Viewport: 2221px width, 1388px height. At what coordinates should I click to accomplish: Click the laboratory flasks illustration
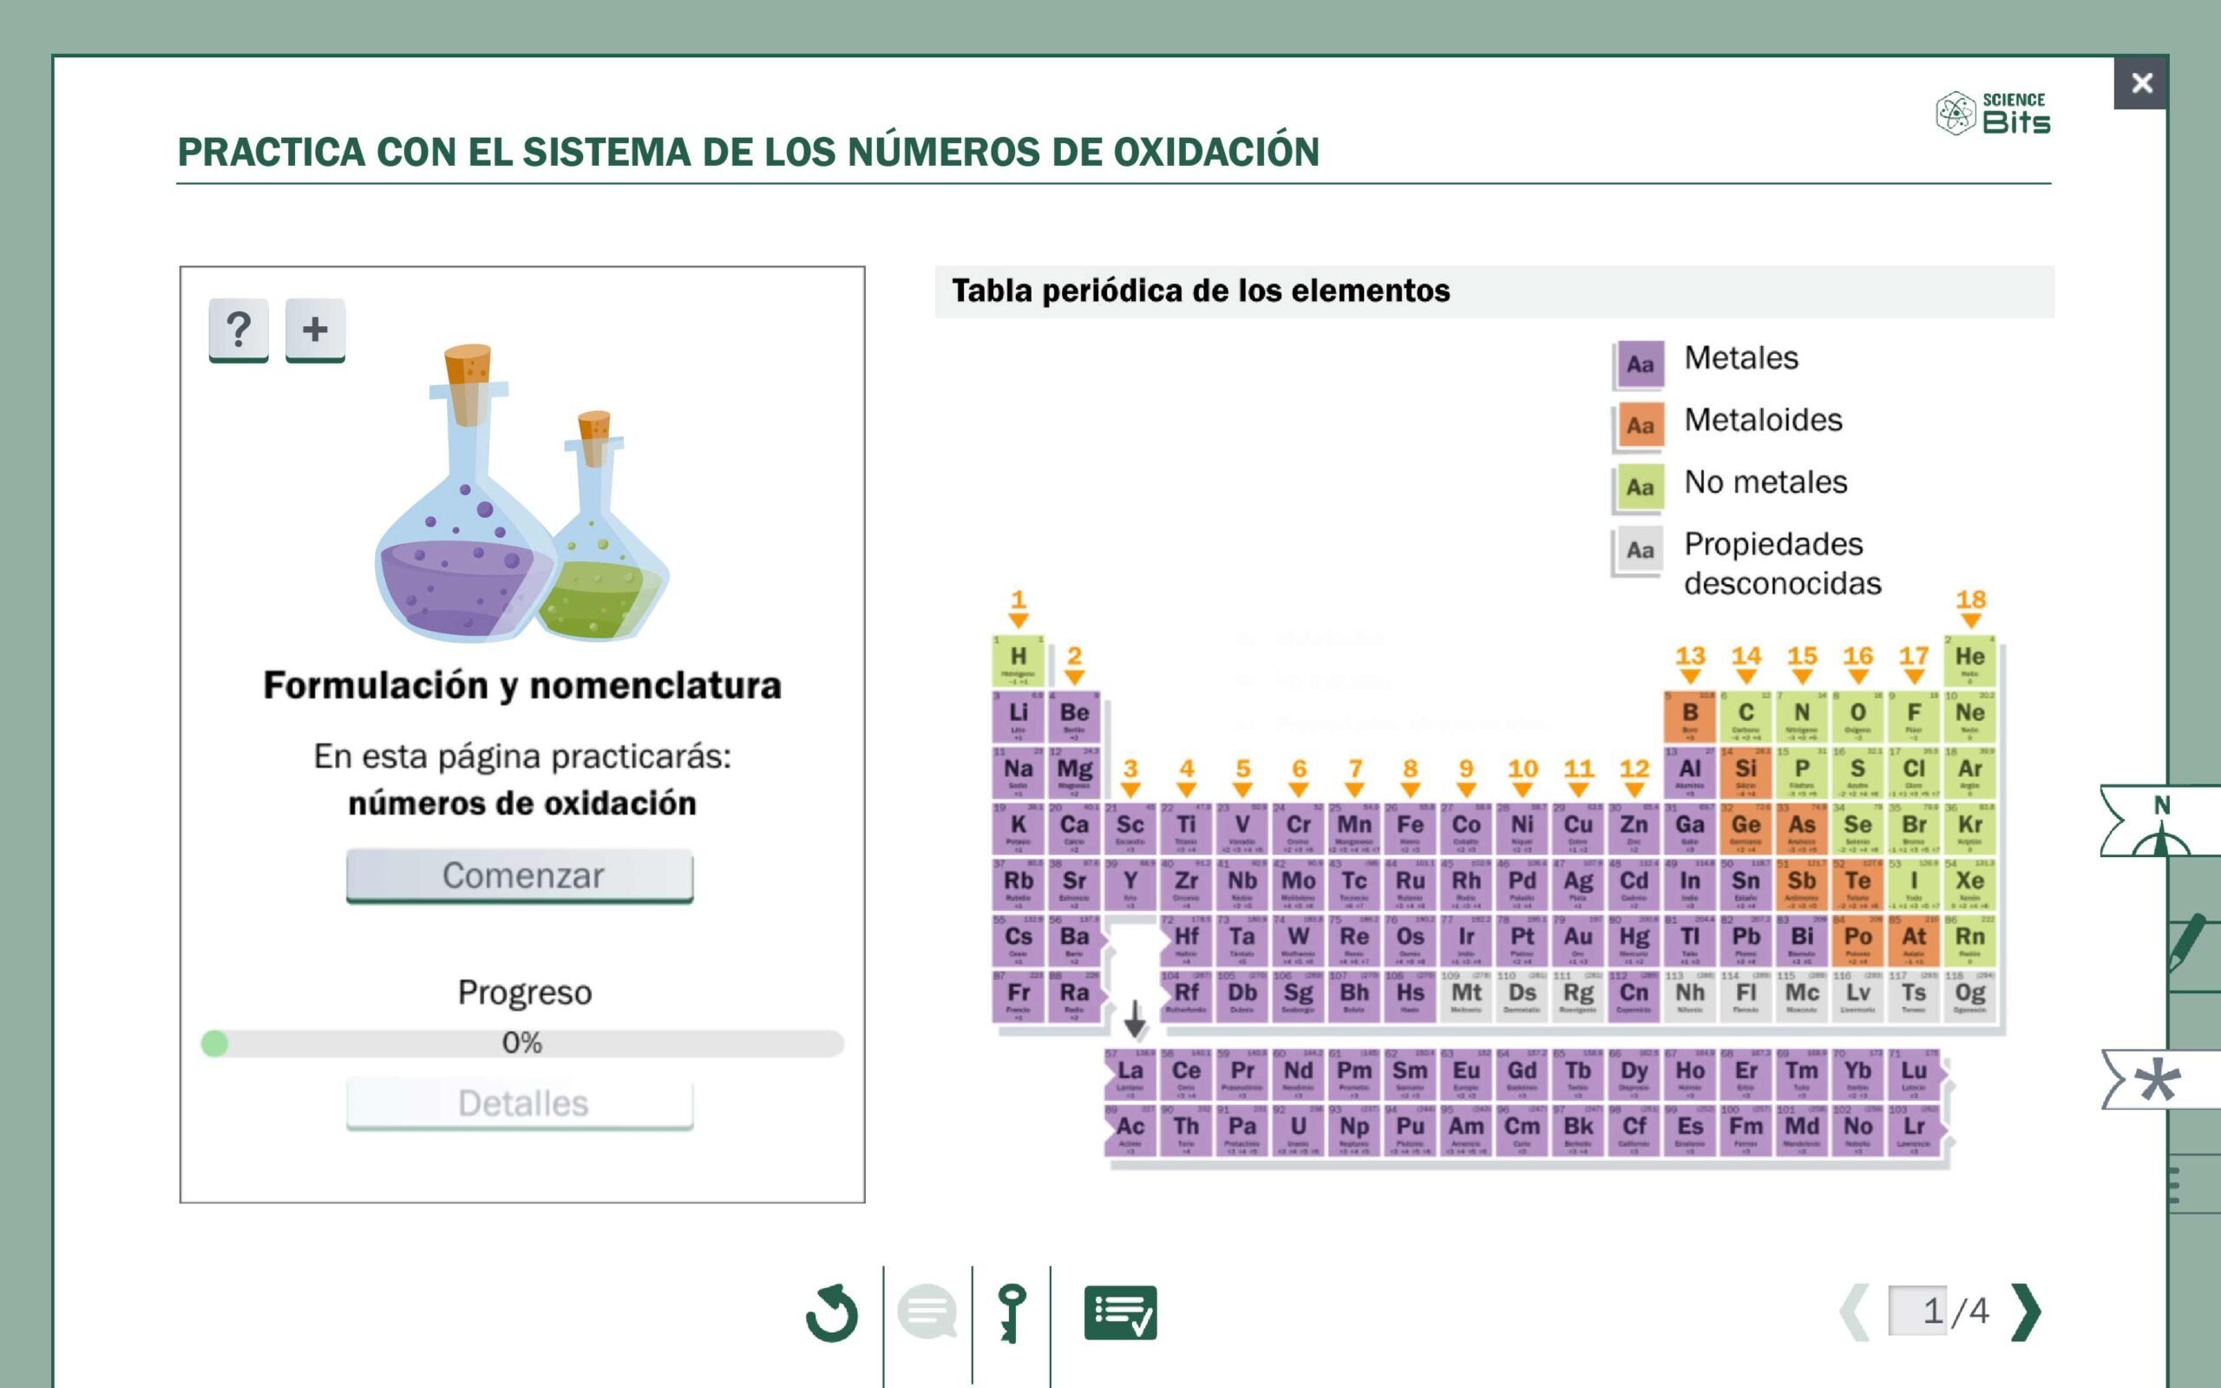click(521, 493)
